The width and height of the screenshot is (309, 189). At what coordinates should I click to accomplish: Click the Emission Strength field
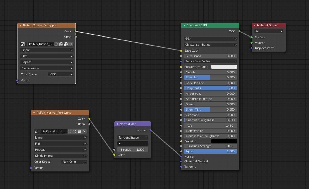point(210,146)
